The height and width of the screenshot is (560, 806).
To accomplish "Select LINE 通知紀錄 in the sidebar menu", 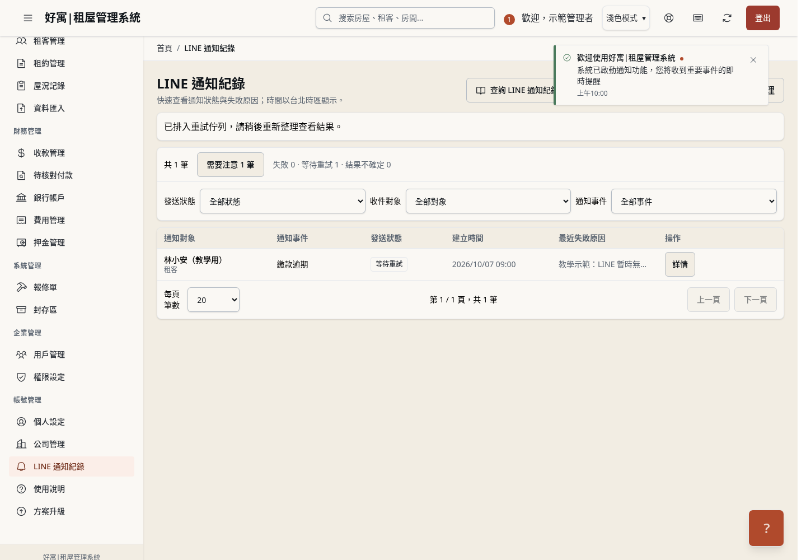I will click(x=72, y=466).
